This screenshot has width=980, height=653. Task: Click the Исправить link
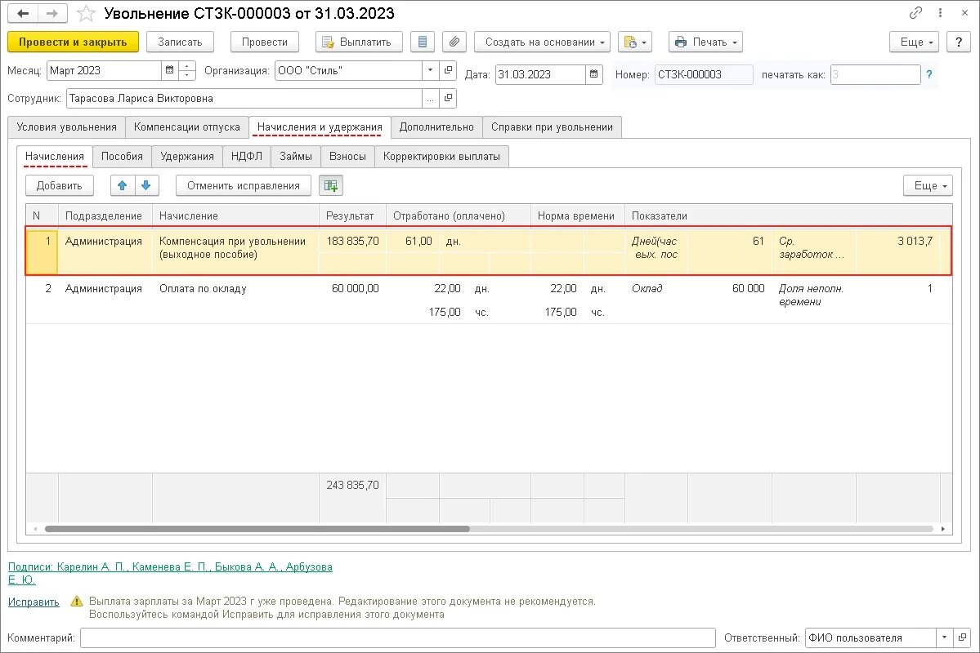tap(34, 602)
